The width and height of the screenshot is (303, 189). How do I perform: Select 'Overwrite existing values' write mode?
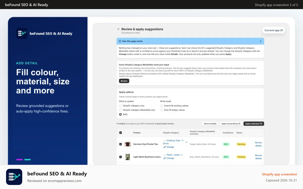(x=161, y=106)
